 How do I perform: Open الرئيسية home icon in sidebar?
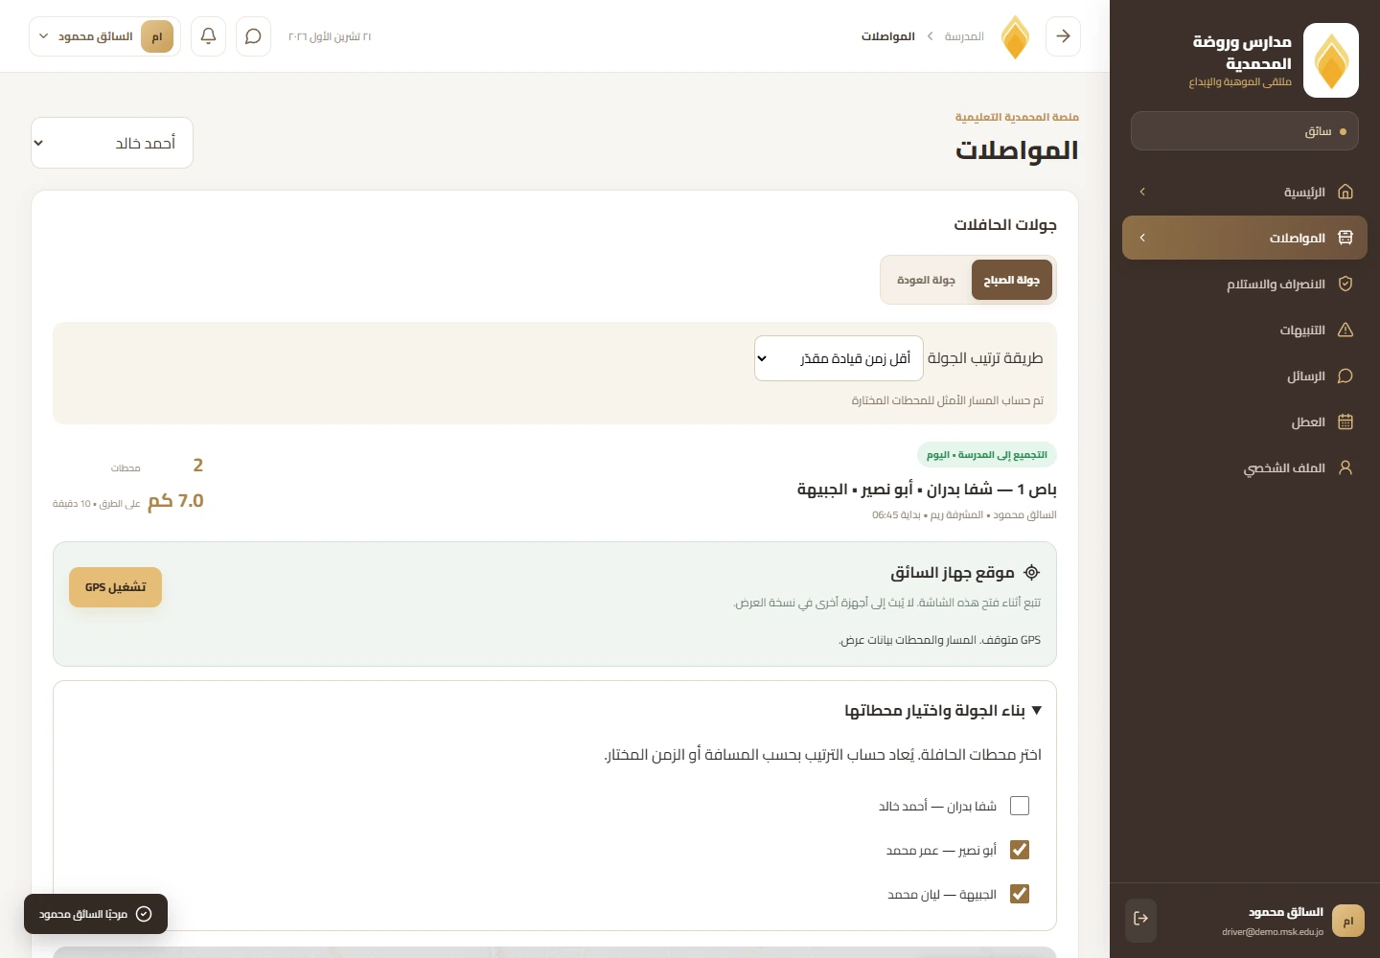pos(1345,192)
